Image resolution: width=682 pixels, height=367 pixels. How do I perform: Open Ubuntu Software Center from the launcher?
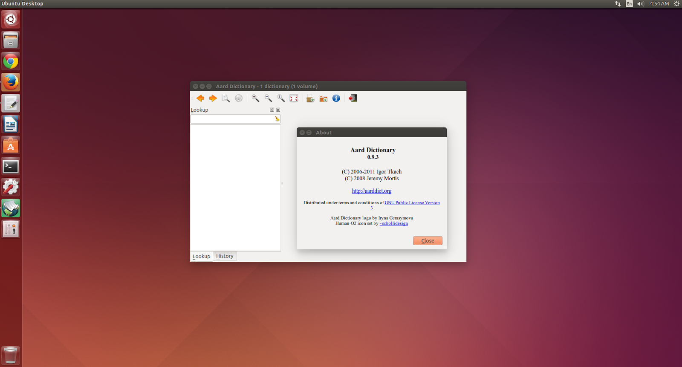tap(11, 145)
